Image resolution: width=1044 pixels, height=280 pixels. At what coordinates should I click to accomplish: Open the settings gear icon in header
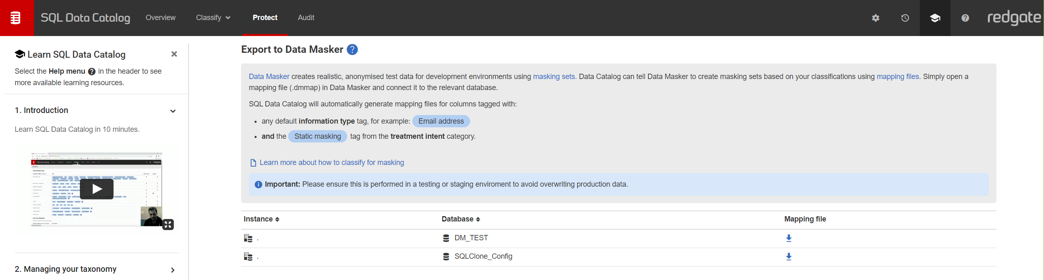876,18
